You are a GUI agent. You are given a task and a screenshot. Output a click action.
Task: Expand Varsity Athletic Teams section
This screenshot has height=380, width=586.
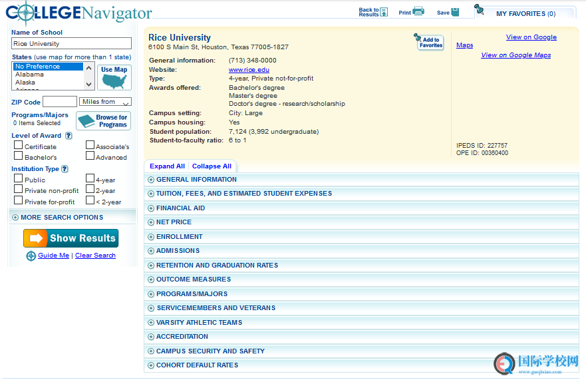(x=361, y=322)
